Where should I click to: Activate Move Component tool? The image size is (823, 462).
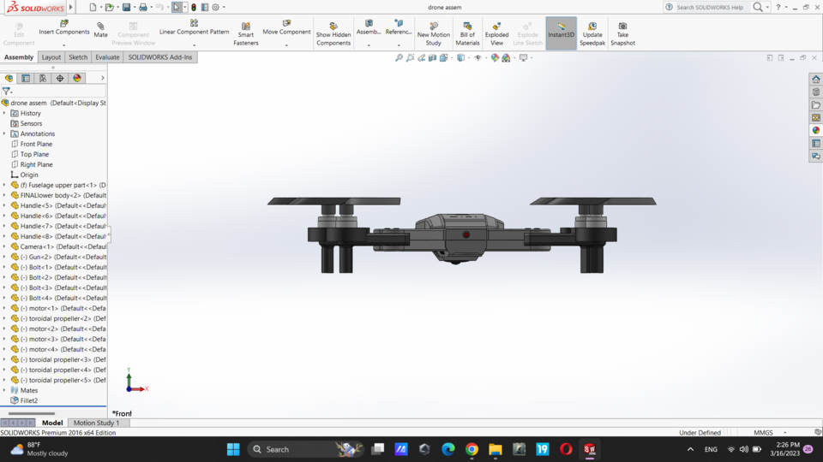[x=286, y=27]
